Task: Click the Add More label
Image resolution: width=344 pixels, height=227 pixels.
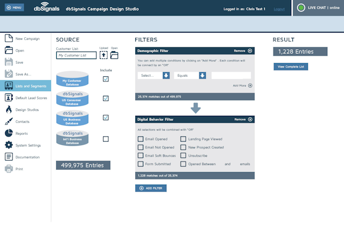Action: pos(239,85)
